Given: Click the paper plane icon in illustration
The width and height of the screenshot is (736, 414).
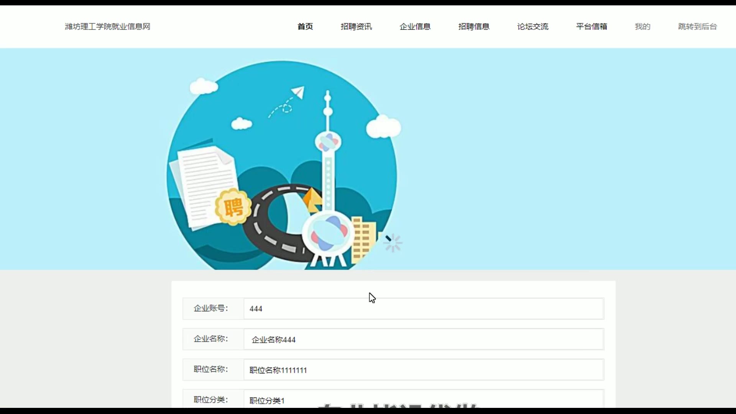Looking at the screenshot, I should coord(298,92).
